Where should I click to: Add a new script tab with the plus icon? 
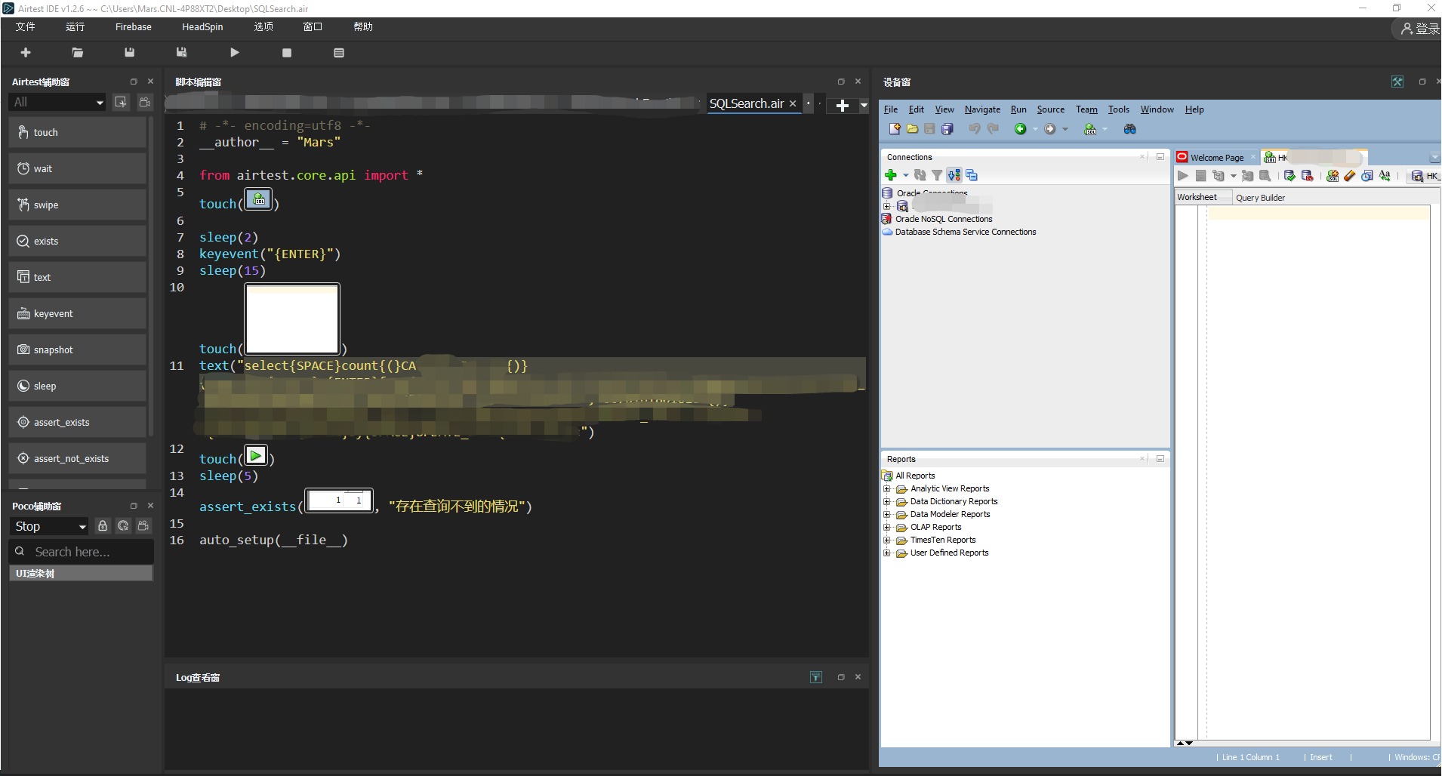click(843, 106)
